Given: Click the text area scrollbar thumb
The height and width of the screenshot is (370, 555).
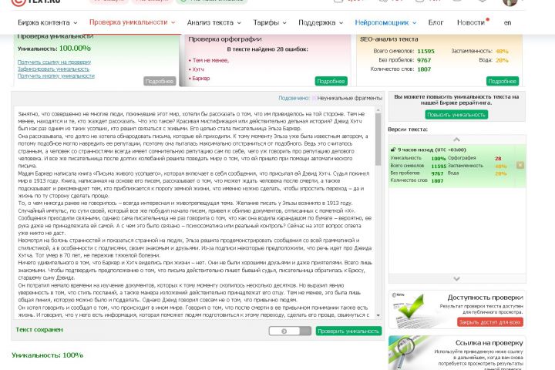Looking at the screenshot, I should point(378,140).
